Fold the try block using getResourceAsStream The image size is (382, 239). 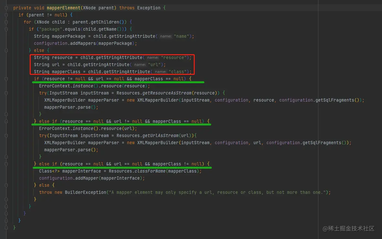(x=6, y=93)
